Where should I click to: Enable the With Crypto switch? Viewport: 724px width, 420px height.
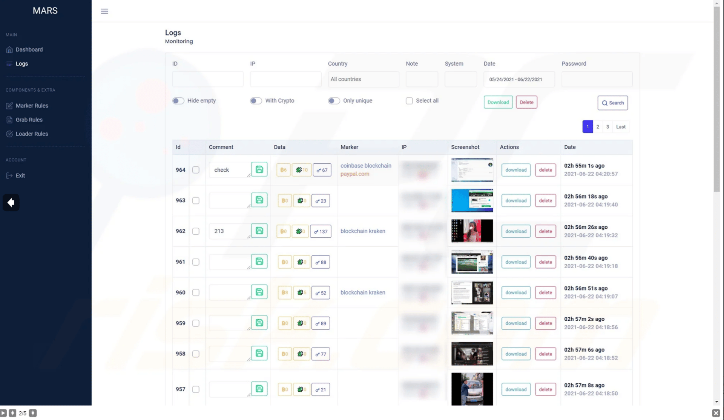point(256,101)
